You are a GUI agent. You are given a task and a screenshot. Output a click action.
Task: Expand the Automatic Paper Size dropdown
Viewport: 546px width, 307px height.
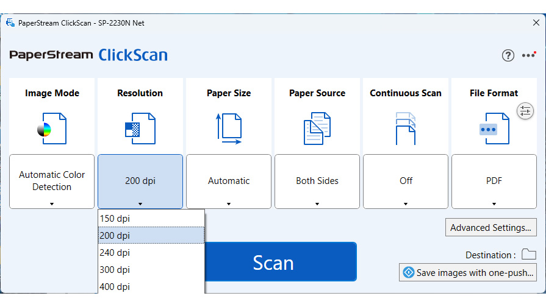(229, 182)
